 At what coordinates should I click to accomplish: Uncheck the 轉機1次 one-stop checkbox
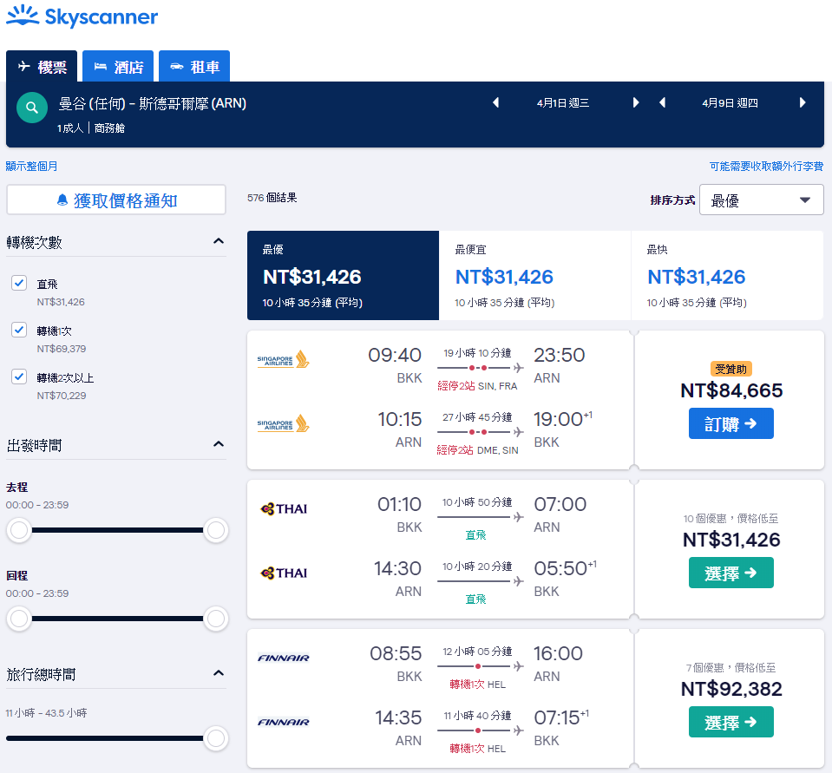click(19, 330)
